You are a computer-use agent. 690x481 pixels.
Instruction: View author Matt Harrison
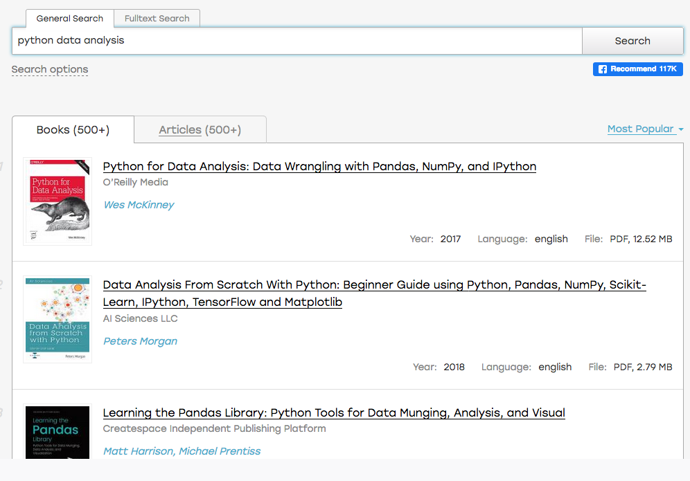139,451
